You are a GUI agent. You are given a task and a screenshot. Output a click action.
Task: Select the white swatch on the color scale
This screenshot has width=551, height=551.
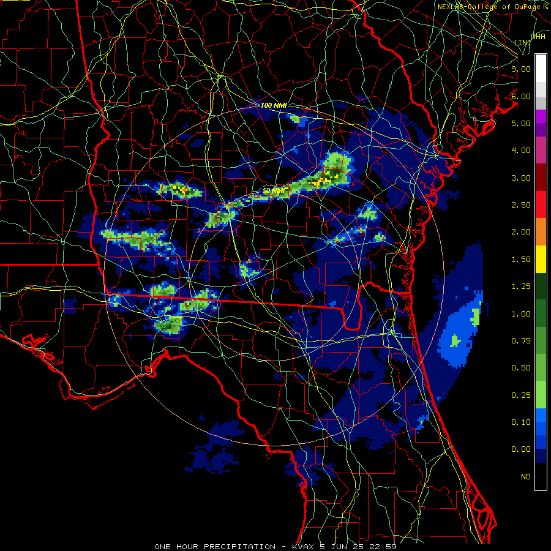pyautogui.click(x=541, y=69)
